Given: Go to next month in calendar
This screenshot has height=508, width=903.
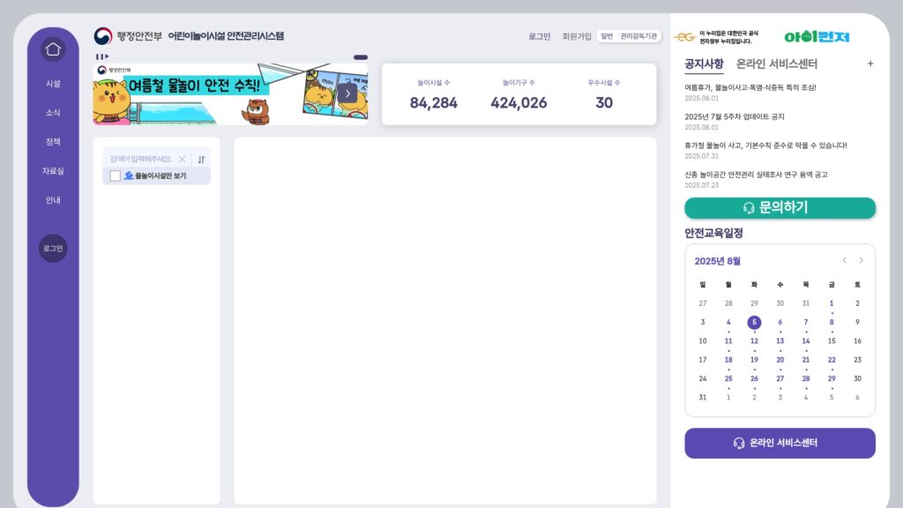Looking at the screenshot, I should [861, 260].
